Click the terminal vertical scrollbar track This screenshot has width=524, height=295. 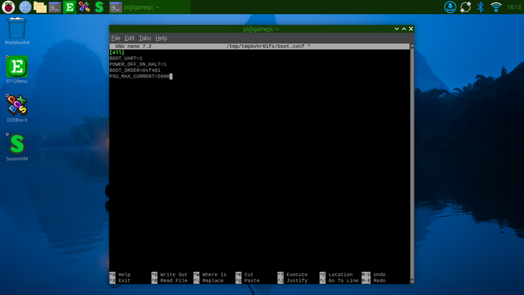point(412,164)
